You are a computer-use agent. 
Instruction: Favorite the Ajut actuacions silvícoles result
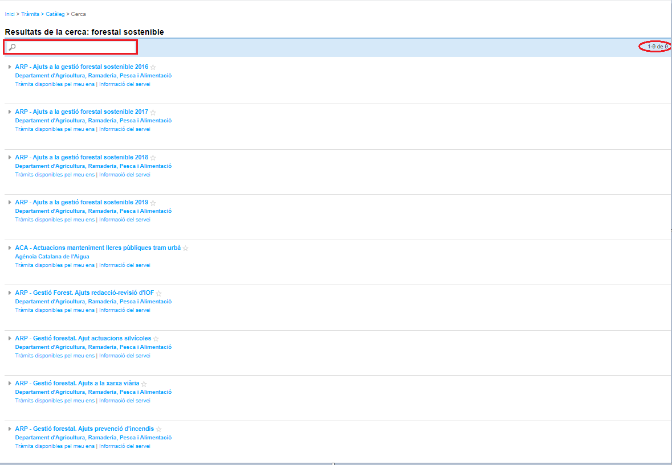(x=156, y=339)
